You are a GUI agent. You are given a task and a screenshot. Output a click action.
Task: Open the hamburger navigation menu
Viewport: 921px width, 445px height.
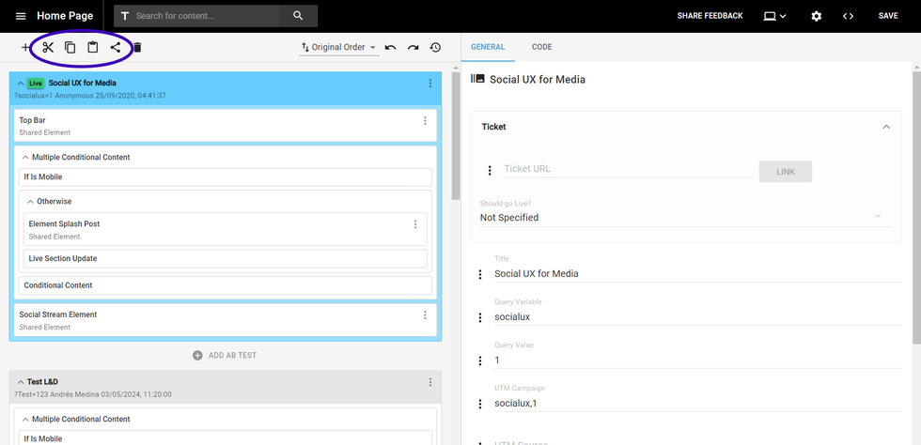(x=21, y=16)
